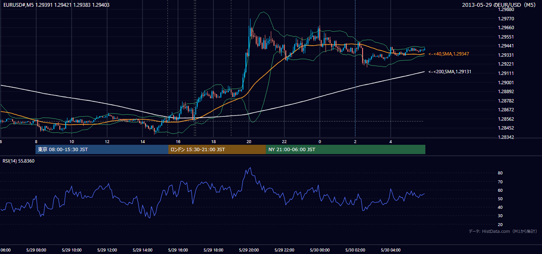Select the ロンドン 15:30-21:00 JST session bar
The width and height of the screenshot is (542, 254).
217,149
